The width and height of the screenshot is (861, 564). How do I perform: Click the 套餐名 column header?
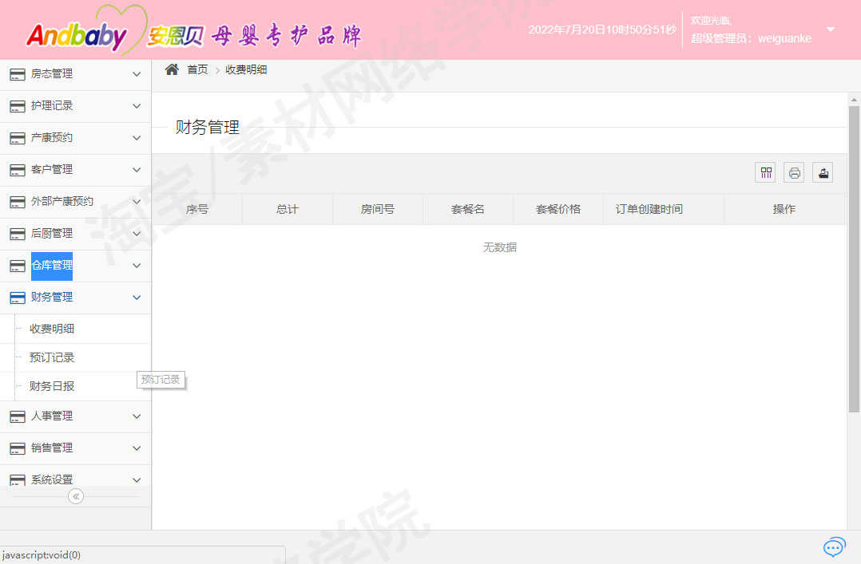tap(468, 209)
